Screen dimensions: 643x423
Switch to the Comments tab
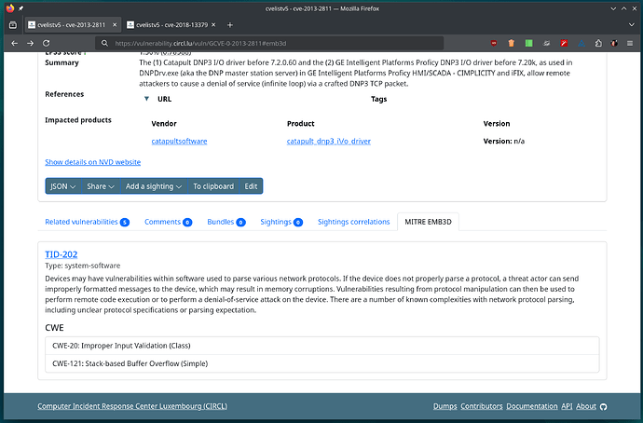pos(168,222)
